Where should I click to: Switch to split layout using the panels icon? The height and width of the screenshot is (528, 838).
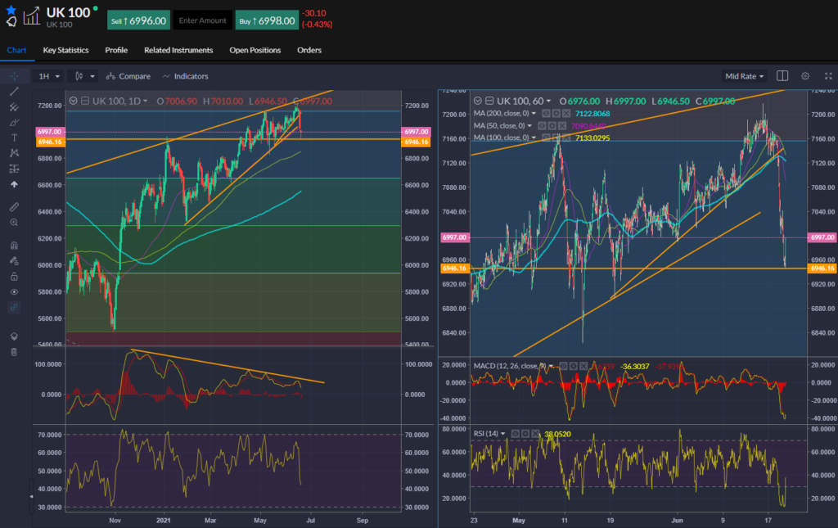[x=782, y=75]
